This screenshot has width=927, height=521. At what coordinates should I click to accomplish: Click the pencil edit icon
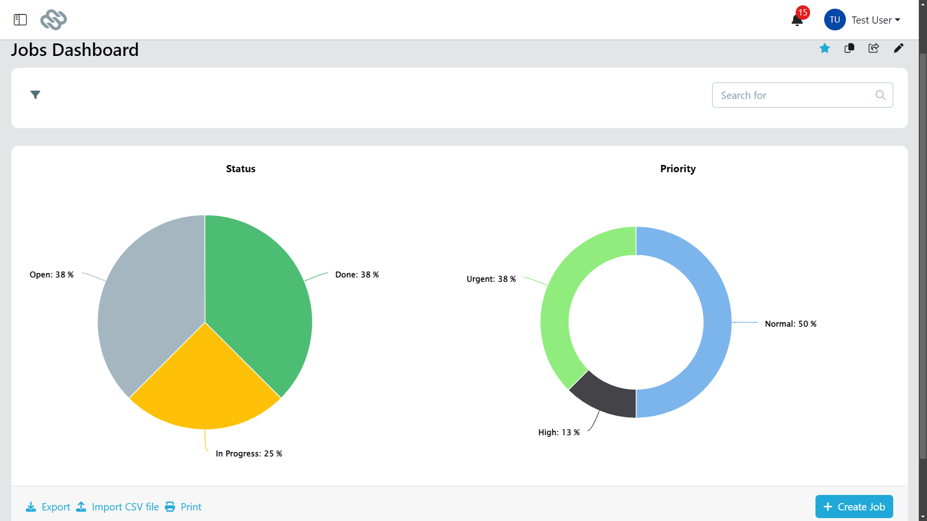[x=898, y=48]
